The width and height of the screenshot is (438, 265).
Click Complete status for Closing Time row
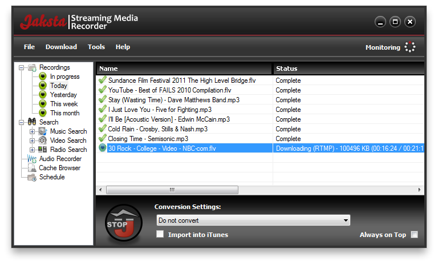point(288,139)
